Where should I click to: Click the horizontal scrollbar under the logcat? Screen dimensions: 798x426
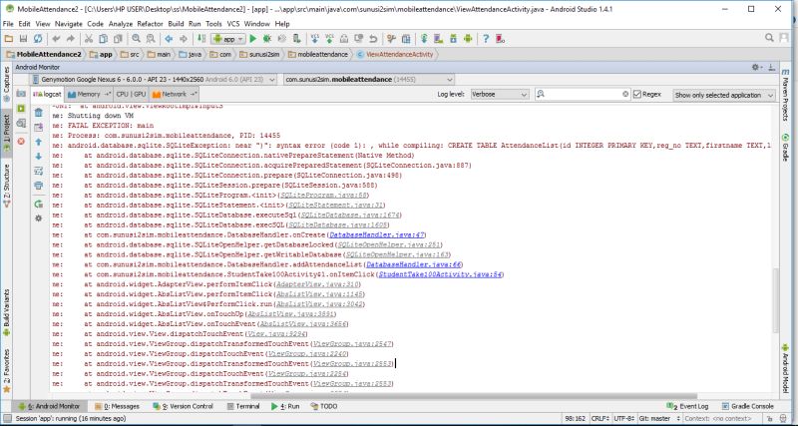pos(473,395)
